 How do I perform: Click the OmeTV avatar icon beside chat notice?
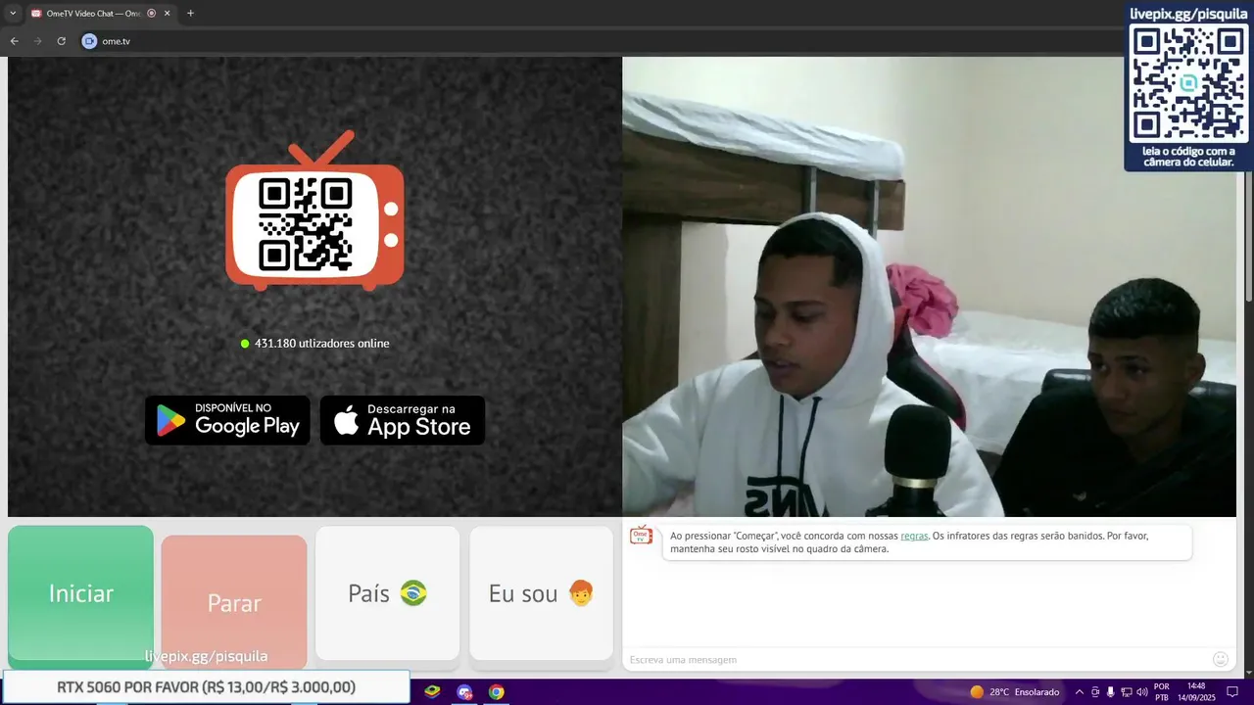click(641, 536)
